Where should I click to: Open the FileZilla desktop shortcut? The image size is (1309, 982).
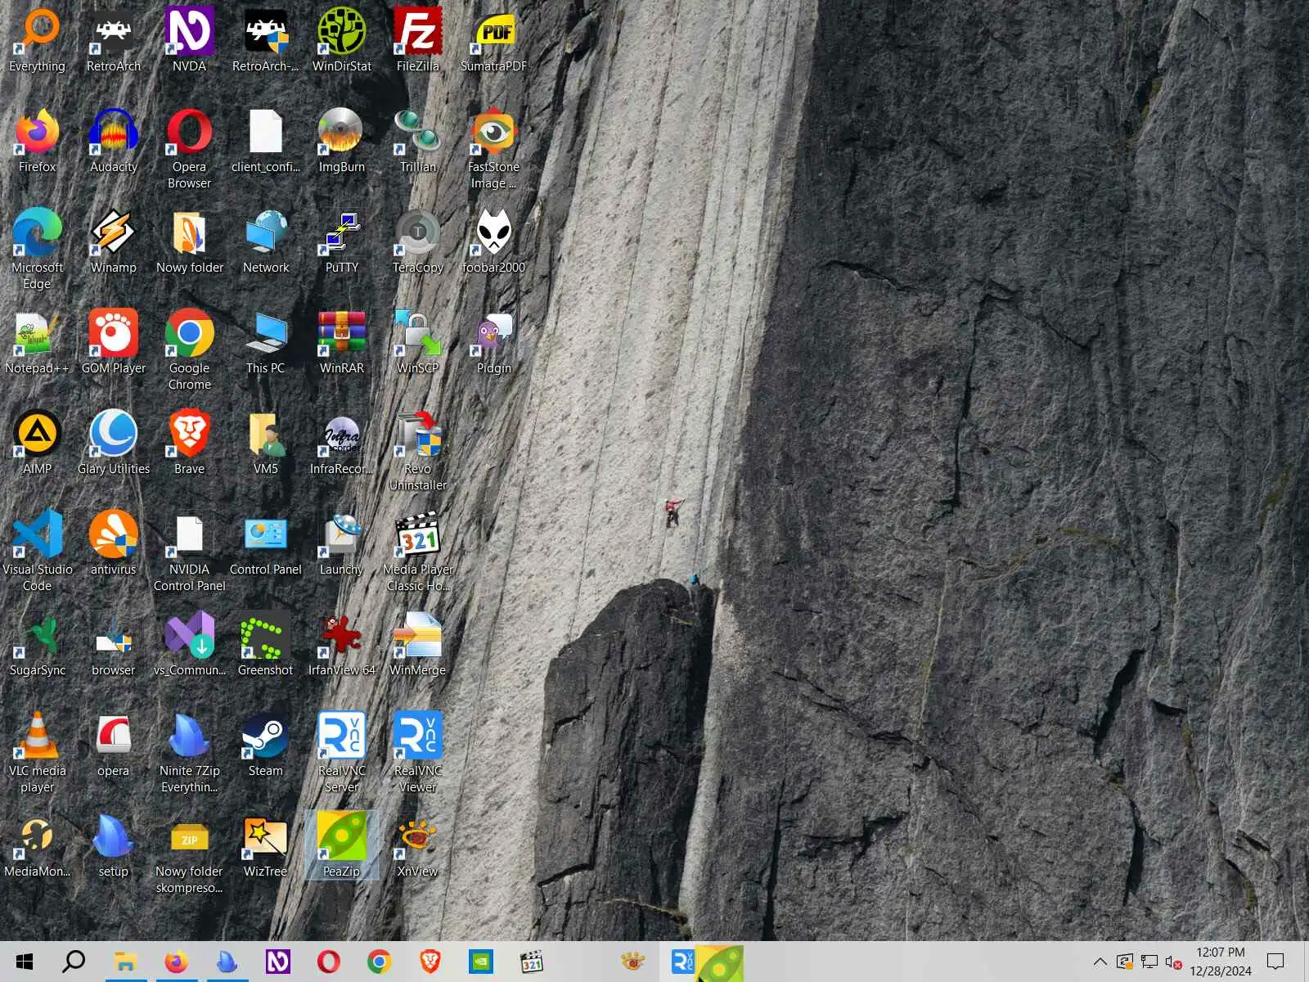click(x=418, y=39)
